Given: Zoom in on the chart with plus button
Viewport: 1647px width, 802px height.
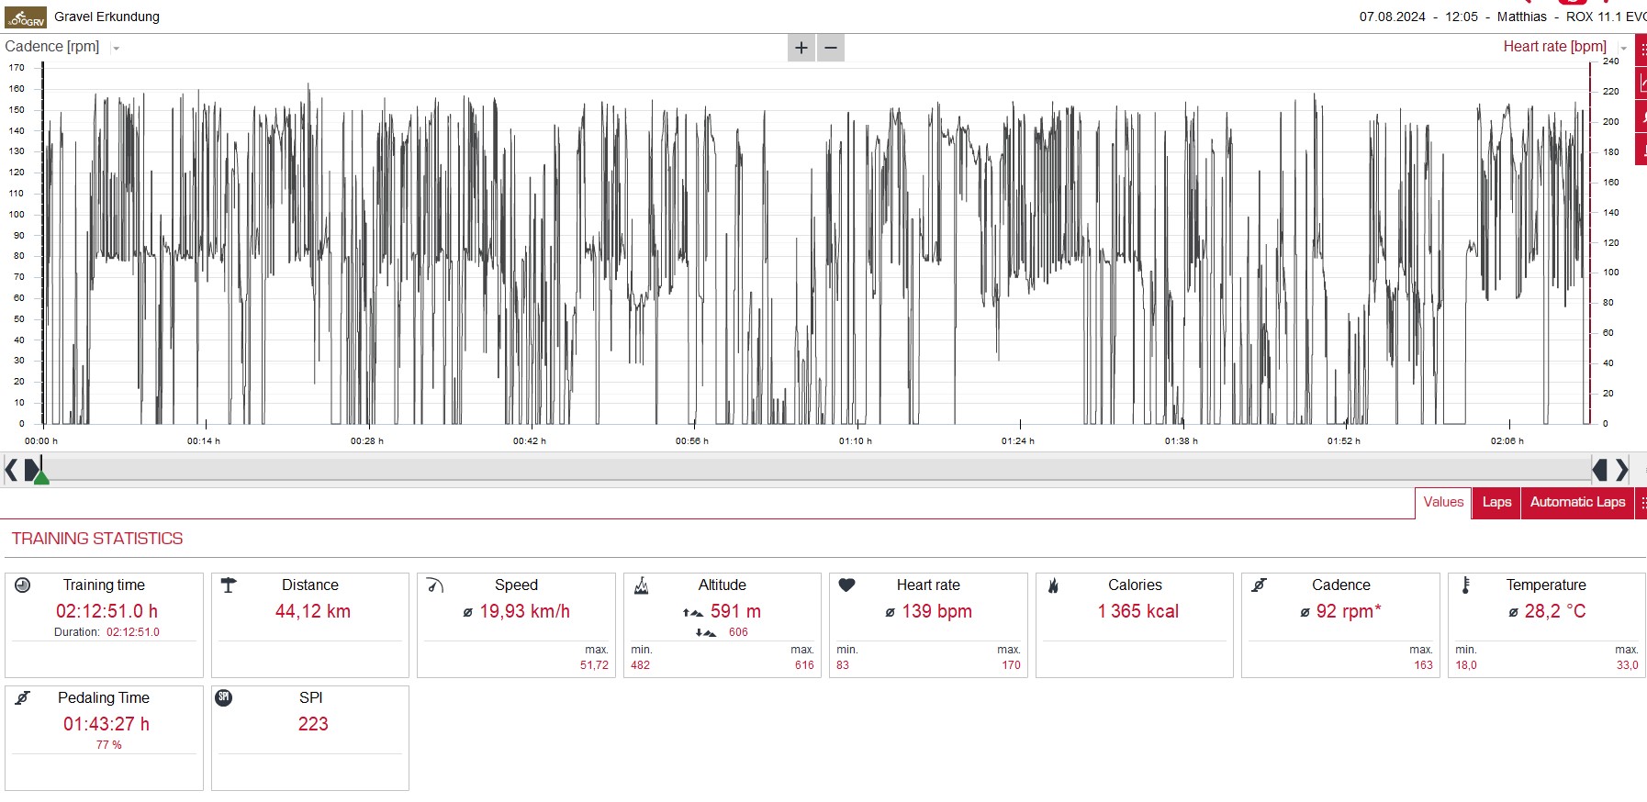Looking at the screenshot, I should (x=801, y=48).
